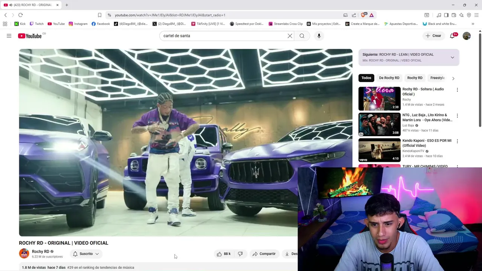Open the Instagram bookmark
Screen dimensions: 482x271
(x=78, y=24)
